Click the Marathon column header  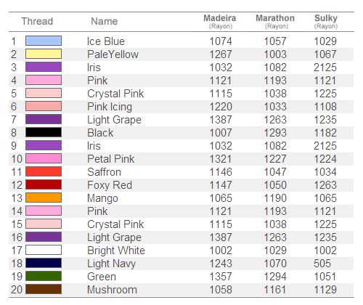(x=275, y=21)
